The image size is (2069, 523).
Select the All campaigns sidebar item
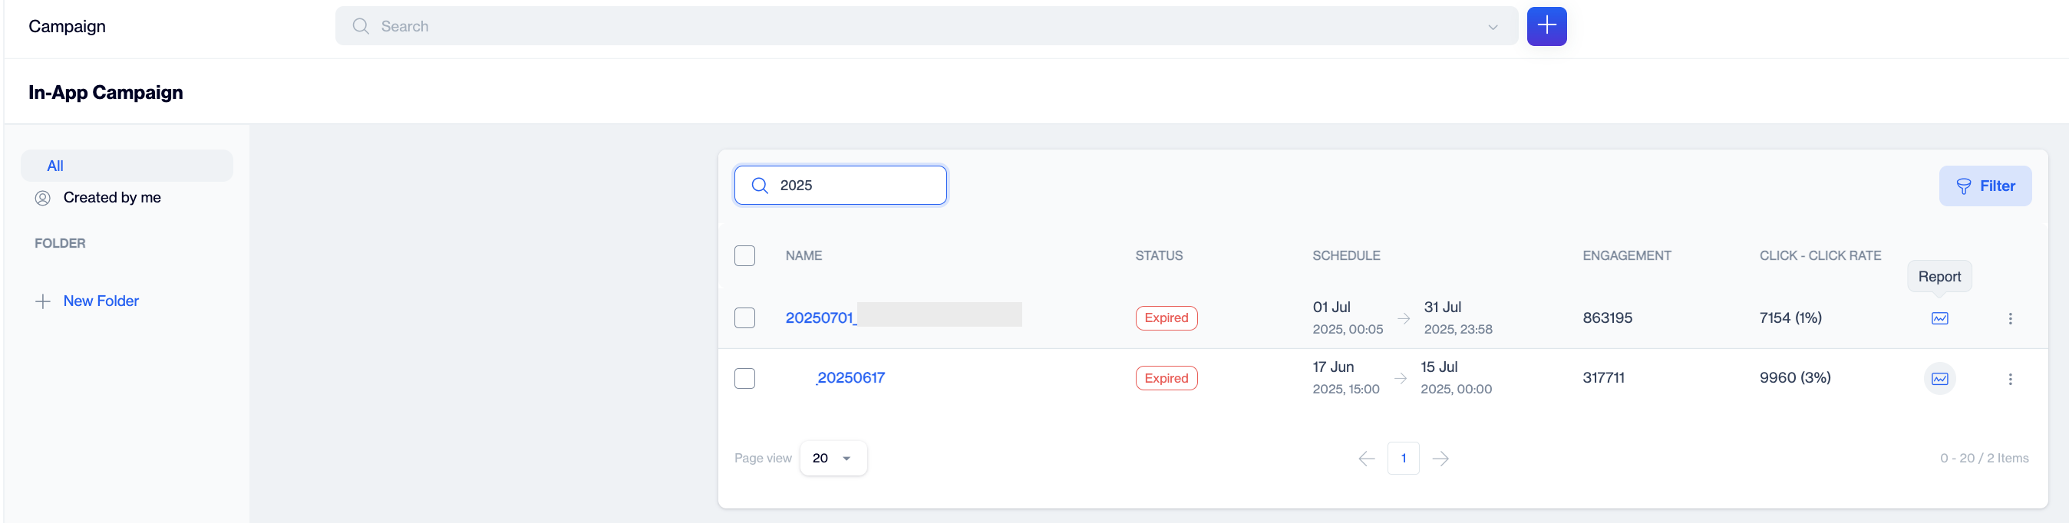click(127, 166)
